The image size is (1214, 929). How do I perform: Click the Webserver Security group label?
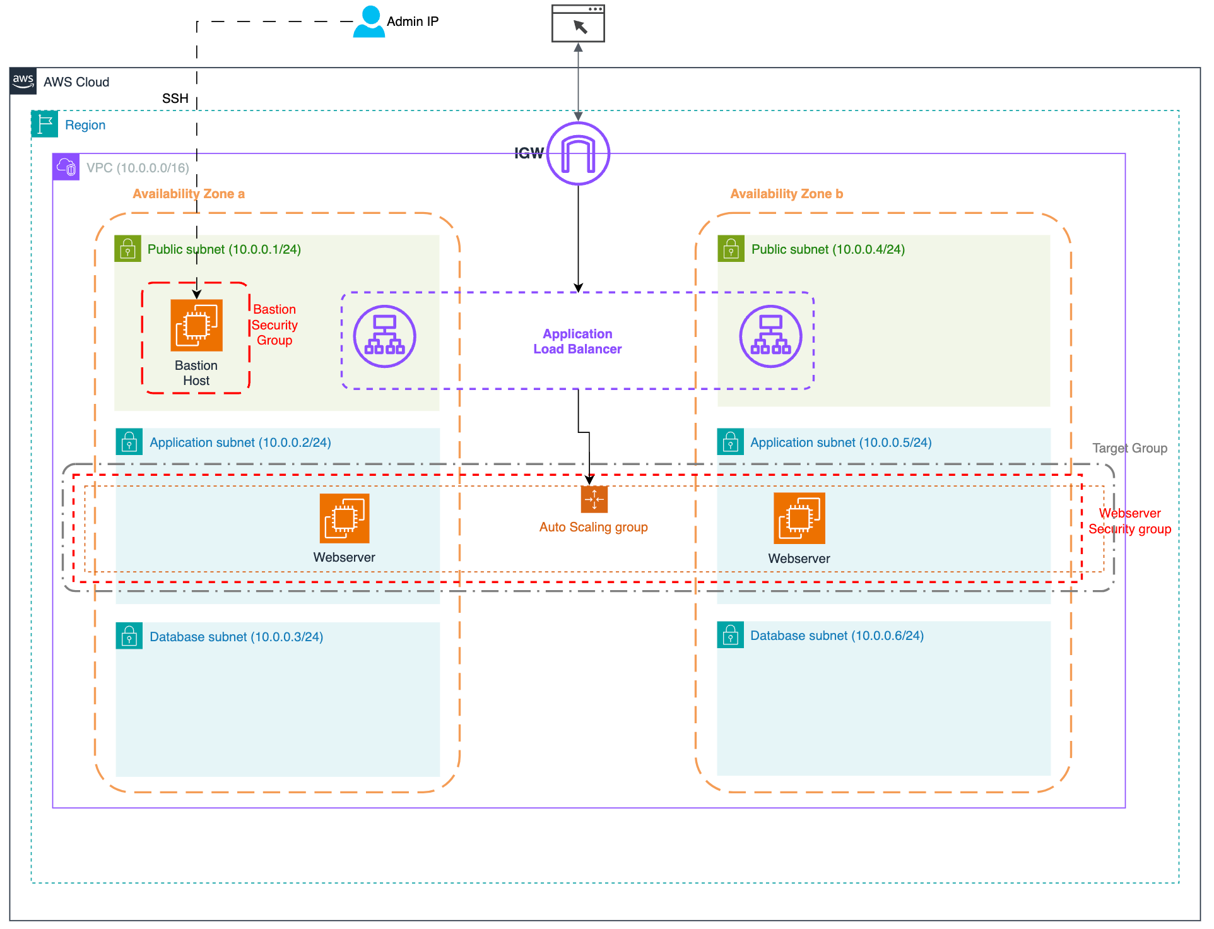point(1130,521)
